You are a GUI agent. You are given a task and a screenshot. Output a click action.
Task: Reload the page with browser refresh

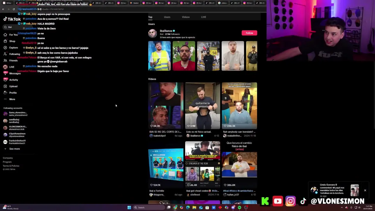click(13, 9)
